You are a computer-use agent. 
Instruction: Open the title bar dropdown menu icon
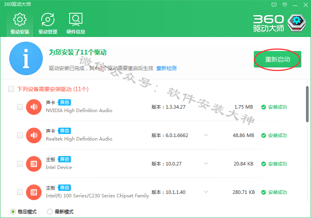(x=285, y=5)
